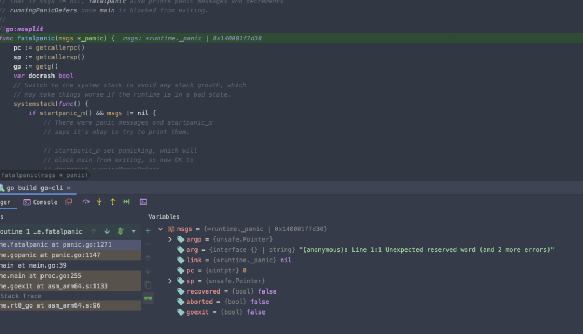583x334 pixels.
Task: Collapse the msgs variable node
Action: point(161,229)
